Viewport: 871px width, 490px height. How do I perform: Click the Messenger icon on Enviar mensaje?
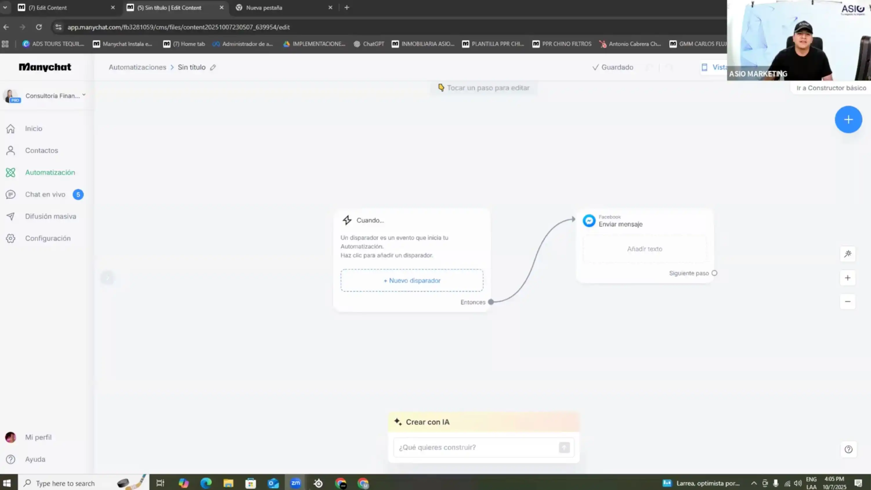(x=589, y=221)
